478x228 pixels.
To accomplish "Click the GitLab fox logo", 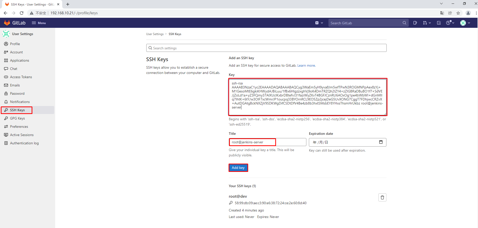I will click(7, 23).
